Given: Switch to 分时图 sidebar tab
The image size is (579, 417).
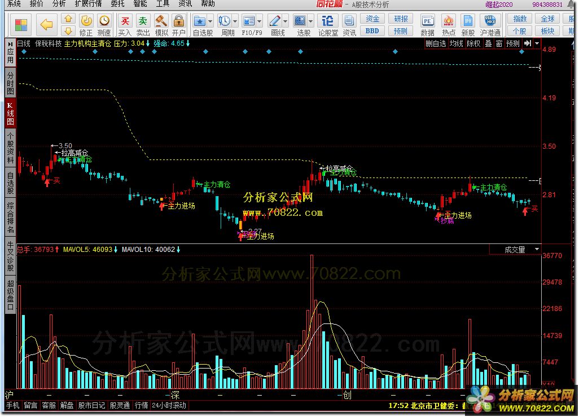Looking at the screenshot, I should coord(10,83).
